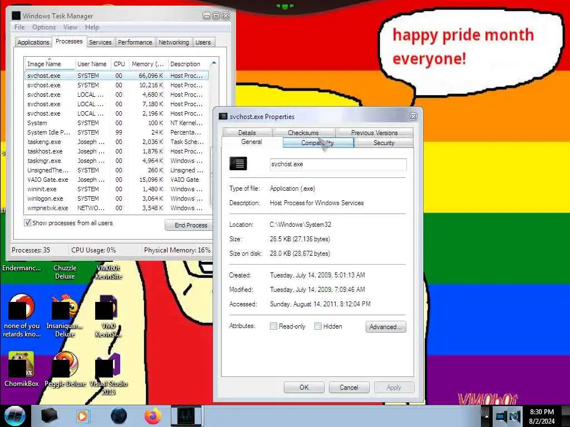Click the Properties dialog title bar icon

click(223, 116)
